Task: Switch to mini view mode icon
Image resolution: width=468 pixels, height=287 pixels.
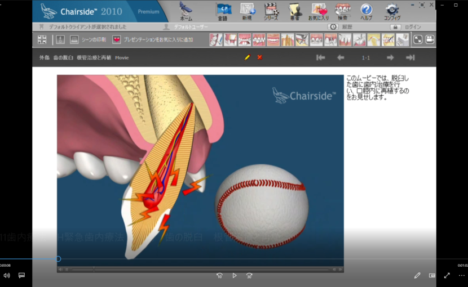Action: pyautogui.click(x=432, y=276)
